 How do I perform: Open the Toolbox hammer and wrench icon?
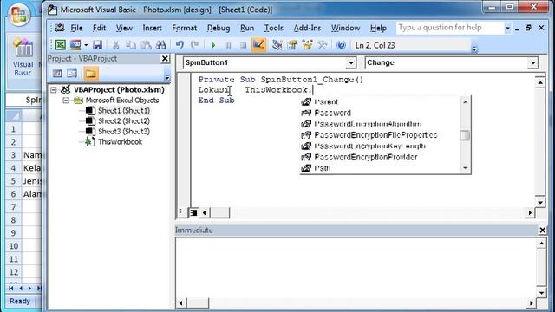[322, 45]
